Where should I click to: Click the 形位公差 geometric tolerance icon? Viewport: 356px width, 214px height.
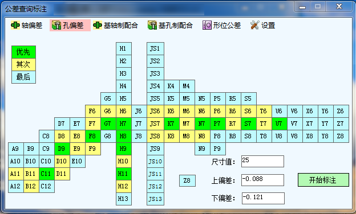tap(207, 25)
